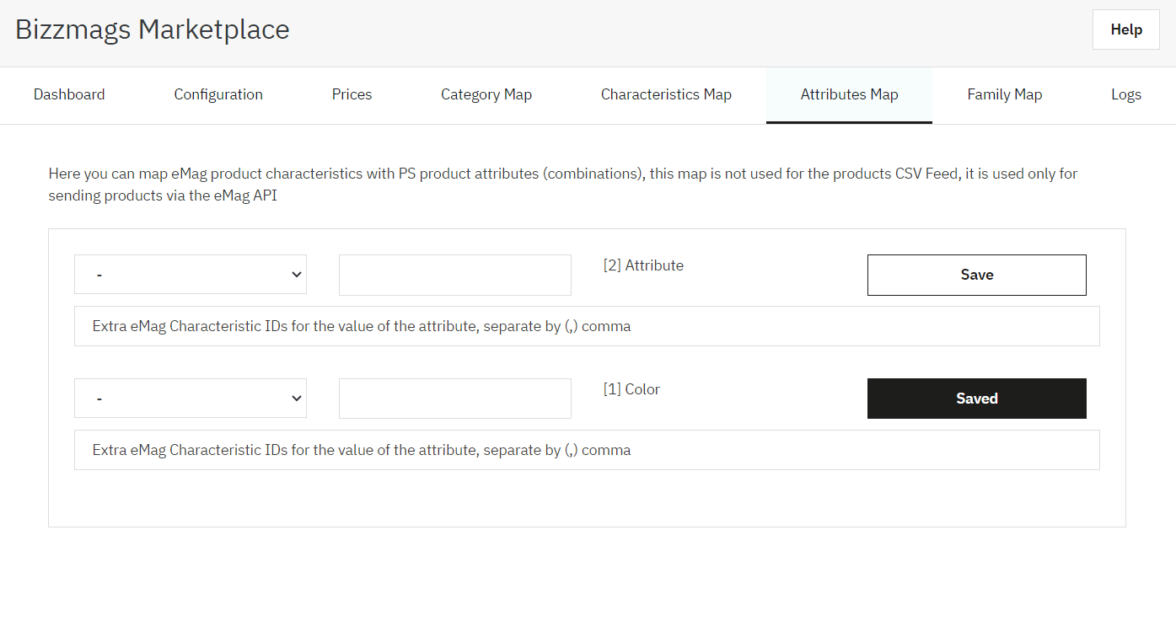Focus the text field beside [1] Color

[x=455, y=399]
